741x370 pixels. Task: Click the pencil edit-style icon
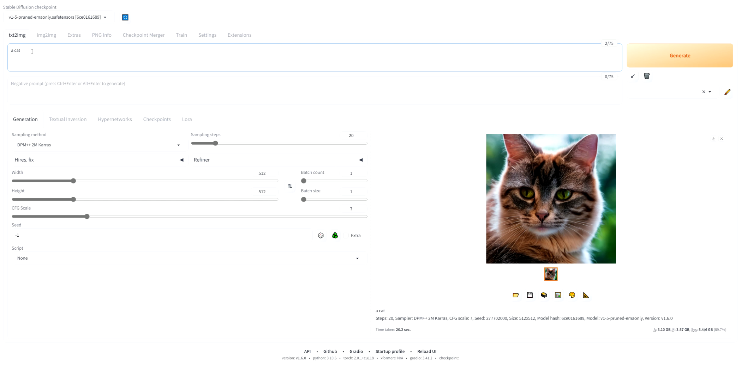[x=727, y=92]
